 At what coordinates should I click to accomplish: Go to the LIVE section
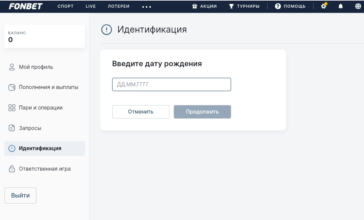click(x=91, y=6)
